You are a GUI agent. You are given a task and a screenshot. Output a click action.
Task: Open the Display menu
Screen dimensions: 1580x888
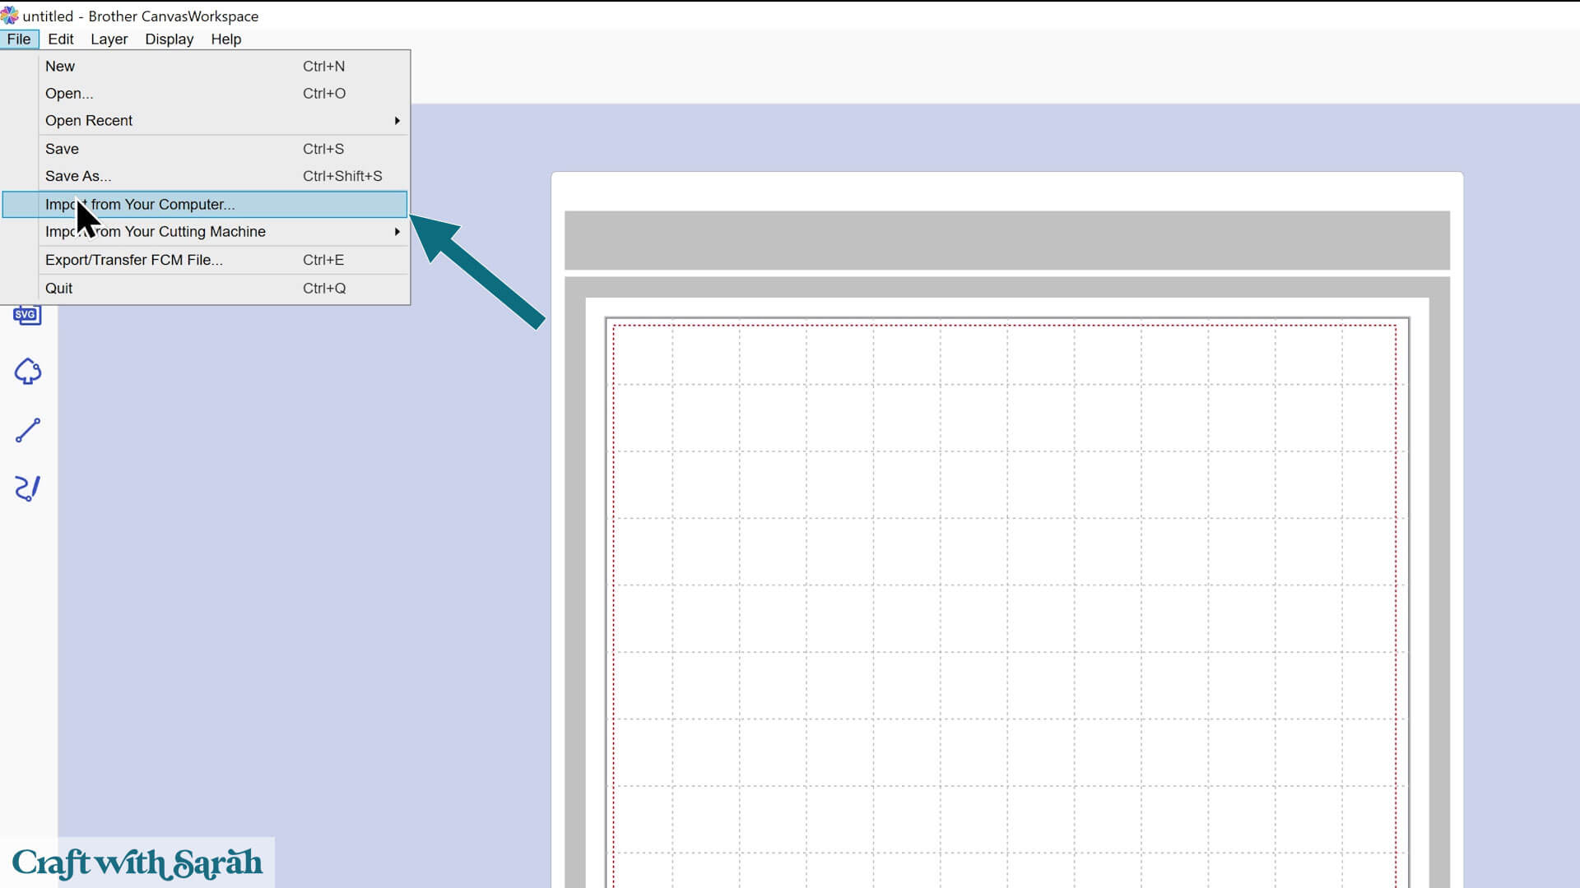click(169, 39)
